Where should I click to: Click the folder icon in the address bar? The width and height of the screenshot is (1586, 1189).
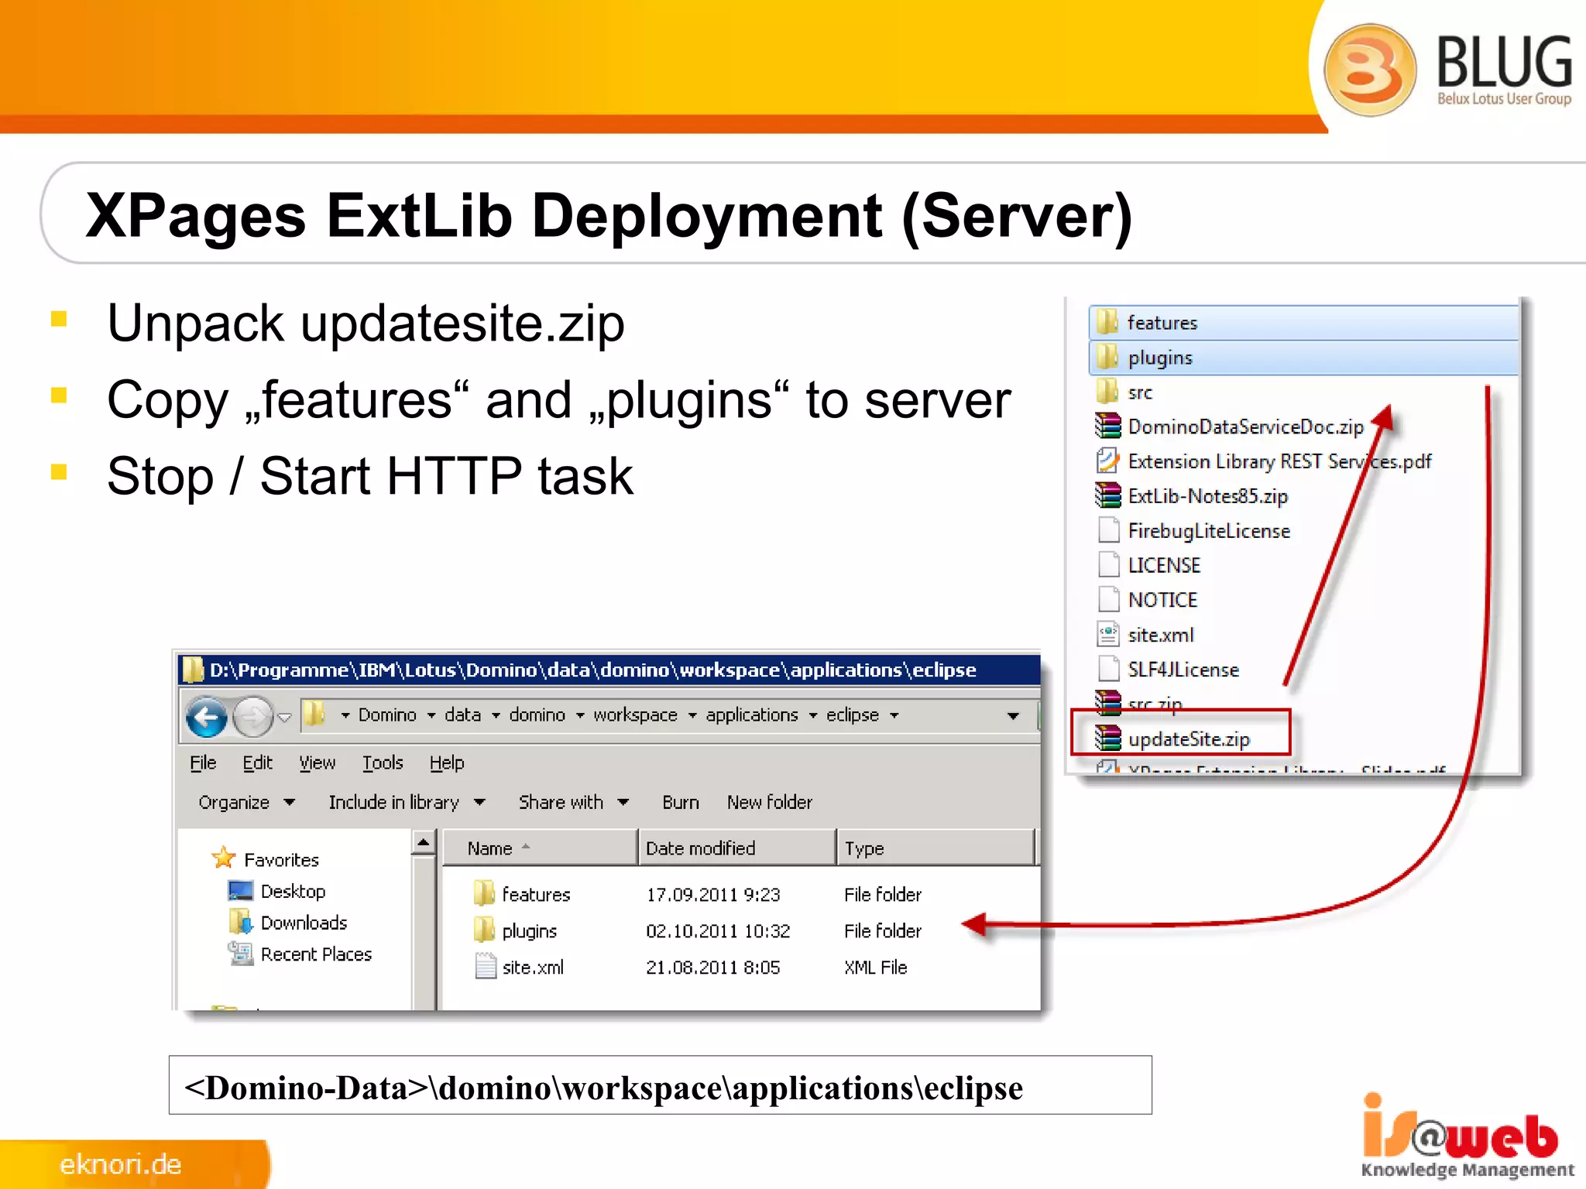pos(314,714)
